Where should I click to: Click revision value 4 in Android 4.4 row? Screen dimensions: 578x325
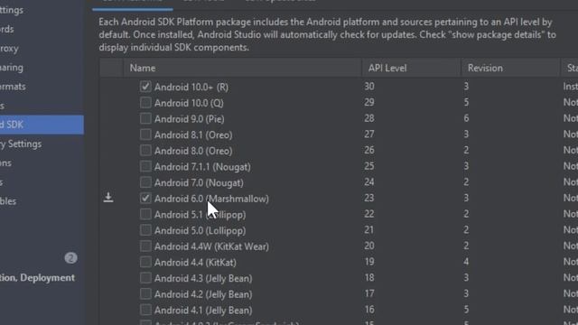pyautogui.click(x=466, y=262)
